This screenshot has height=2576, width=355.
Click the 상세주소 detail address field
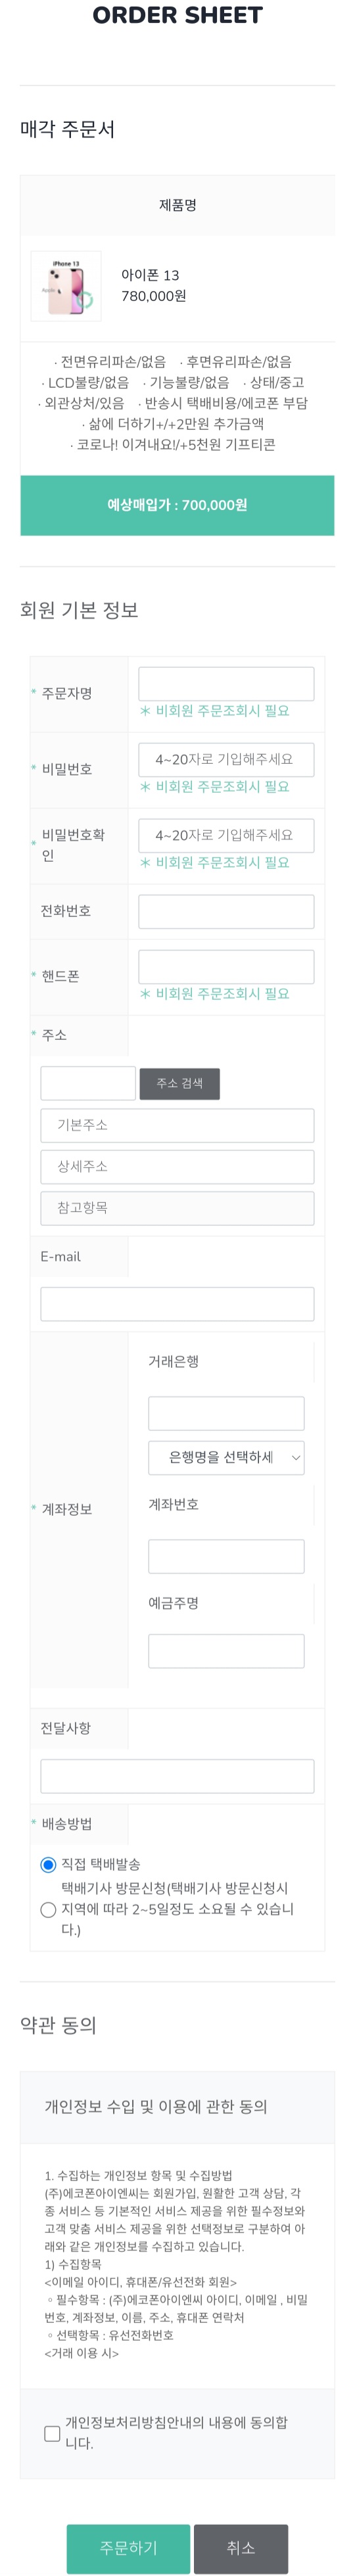(x=177, y=1167)
